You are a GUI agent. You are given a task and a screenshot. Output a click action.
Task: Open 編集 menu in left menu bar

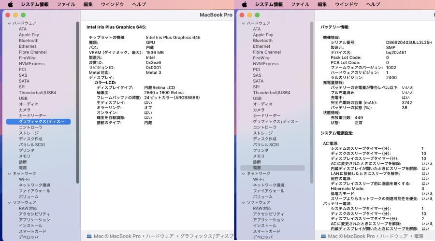[88, 4]
